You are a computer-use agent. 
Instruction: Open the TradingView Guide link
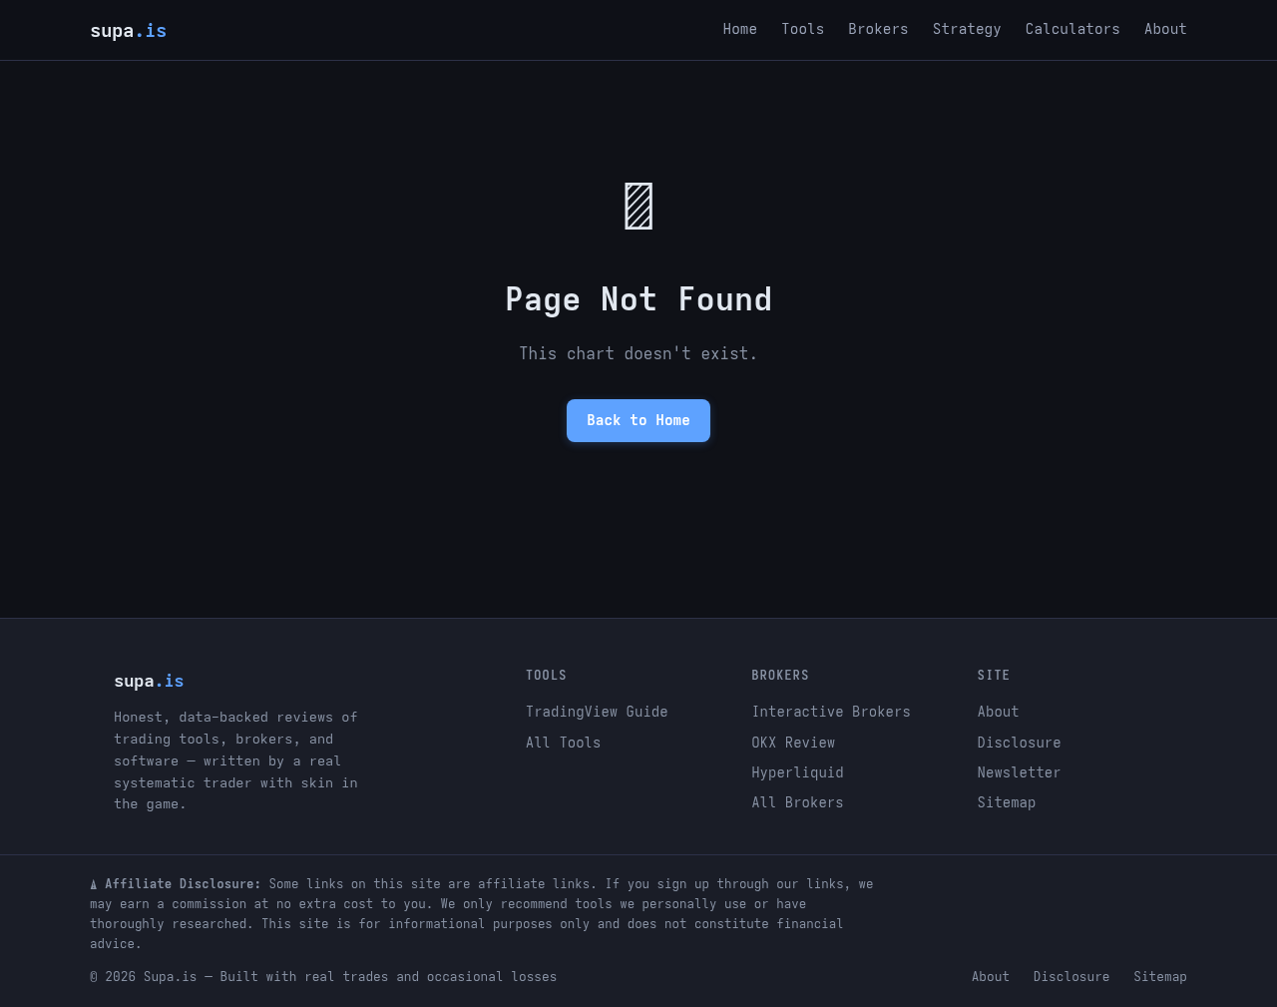pos(597,710)
